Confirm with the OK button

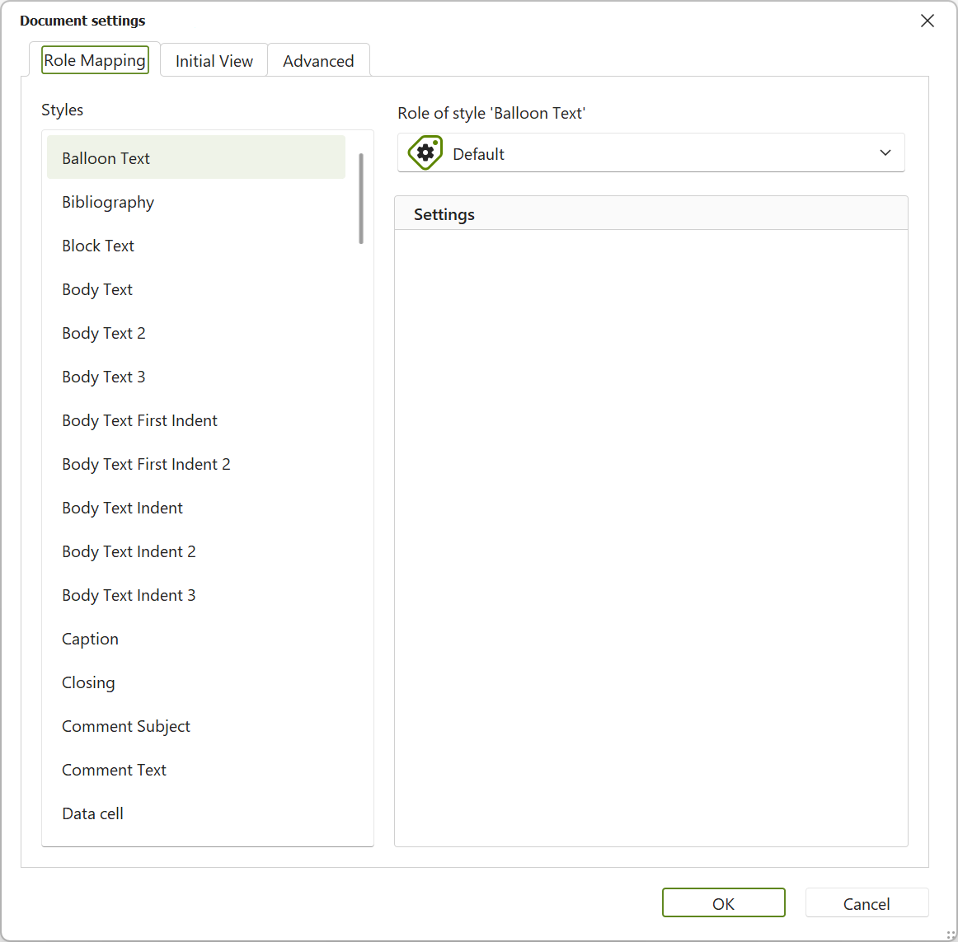point(723,902)
